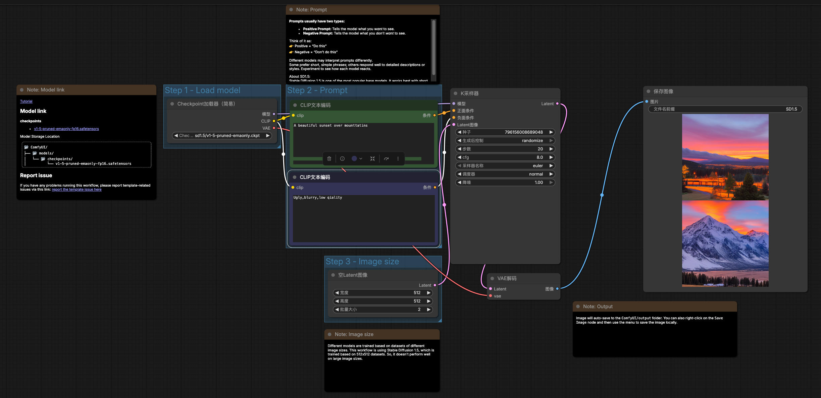Click the report the template issue here link
This screenshot has width=821, height=398.
[x=76, y=190]
